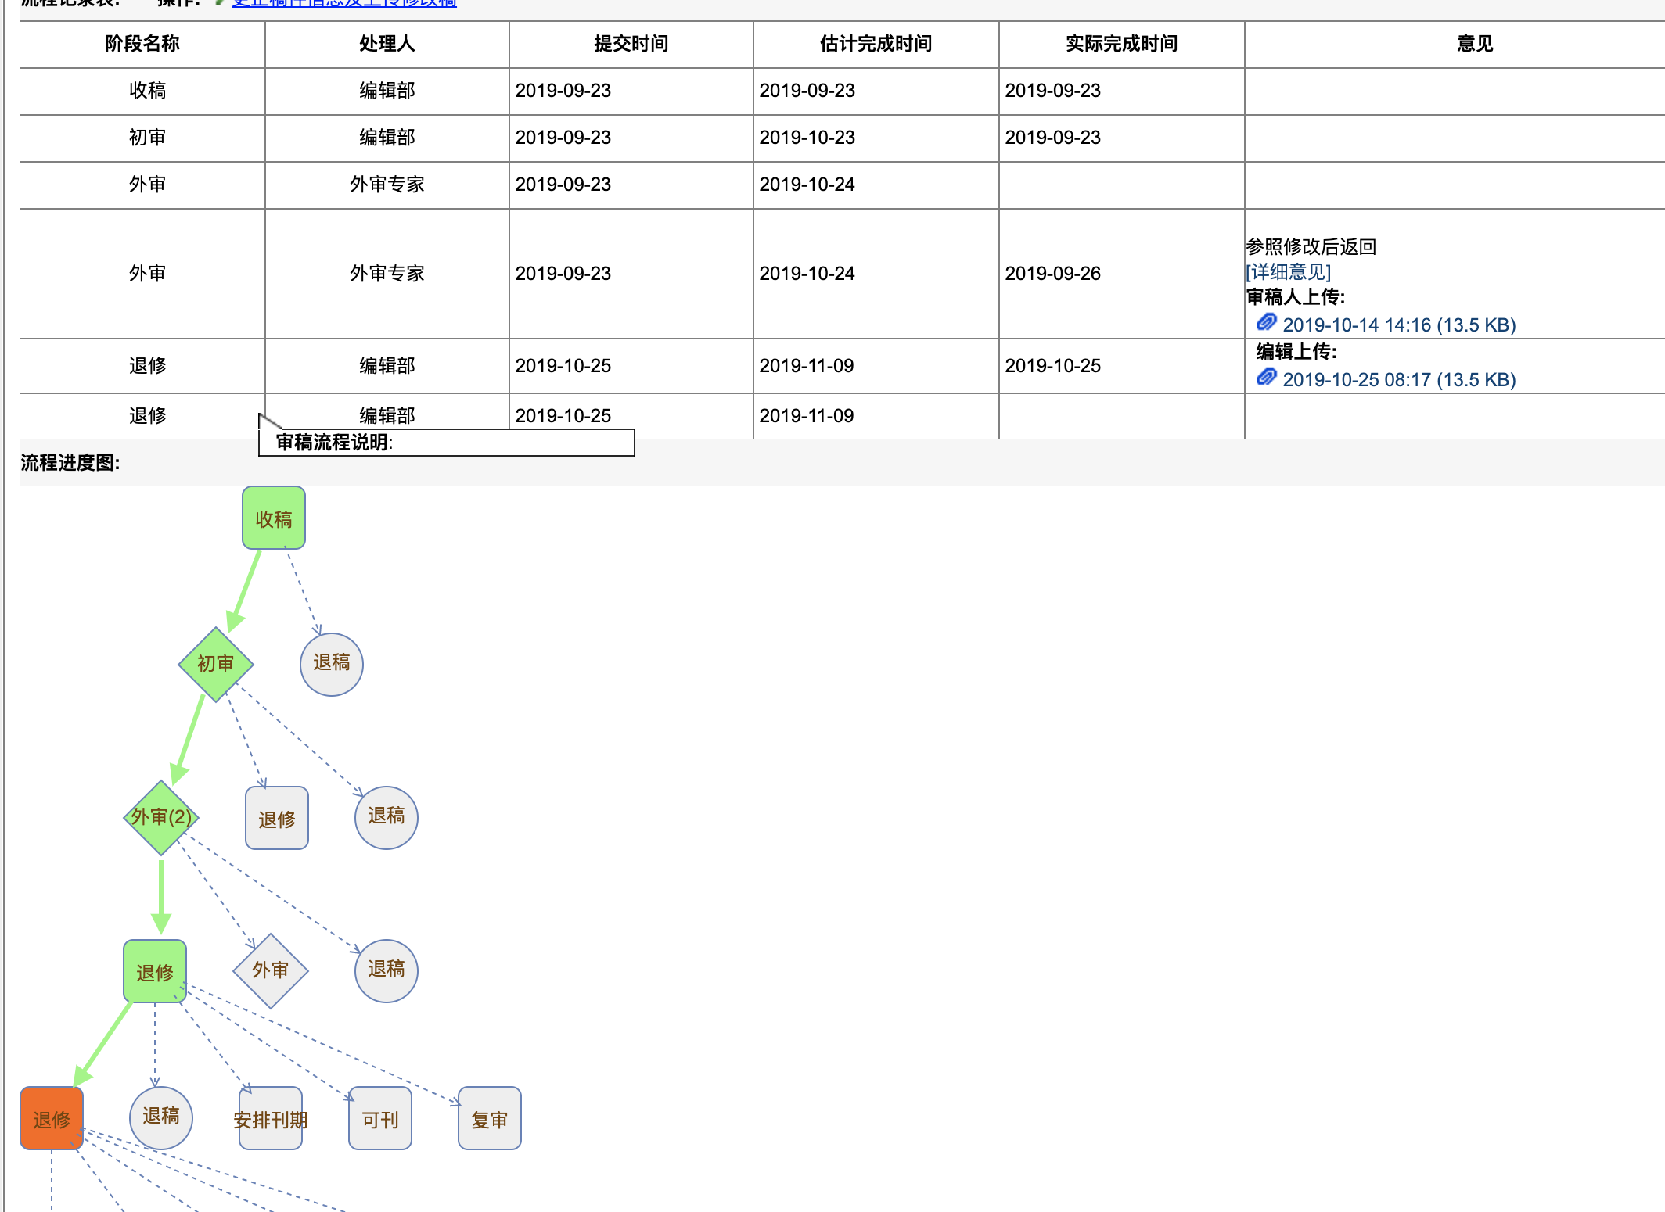Click the orange 退修 node
Viewport: 1665px width, 1212px height.
click(52, 1119)
